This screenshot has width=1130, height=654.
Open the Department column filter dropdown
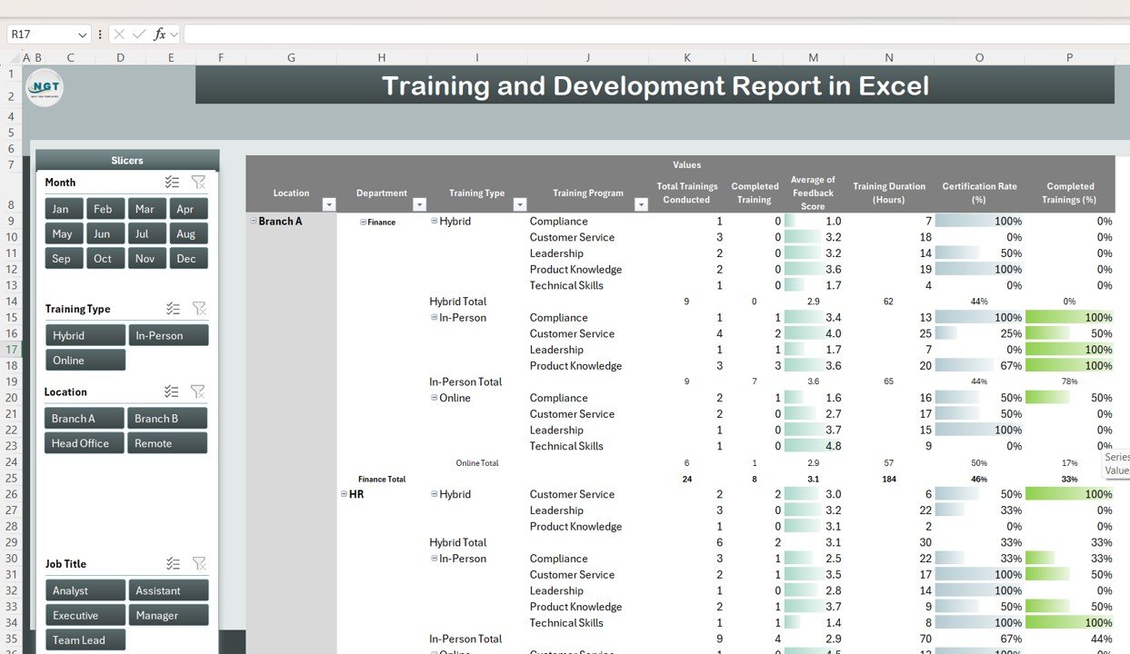coord(419,203)
